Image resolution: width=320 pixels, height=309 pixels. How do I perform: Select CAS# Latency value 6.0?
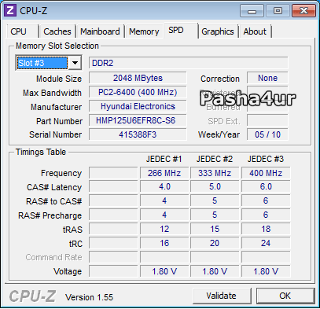coord(266,187)
